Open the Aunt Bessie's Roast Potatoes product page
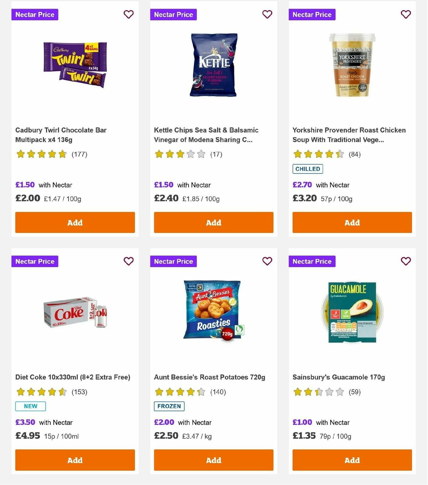This screenshot has height=485, width=428. [209, 377]
